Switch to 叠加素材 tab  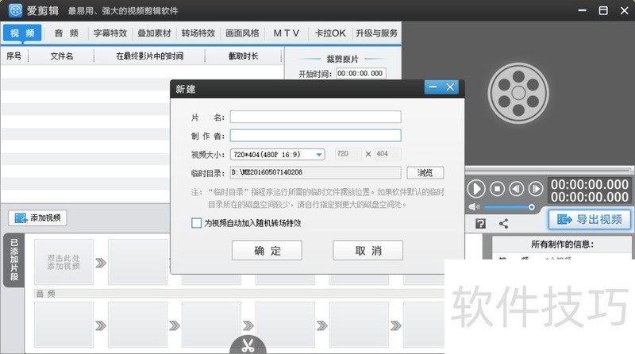point(154,33)
